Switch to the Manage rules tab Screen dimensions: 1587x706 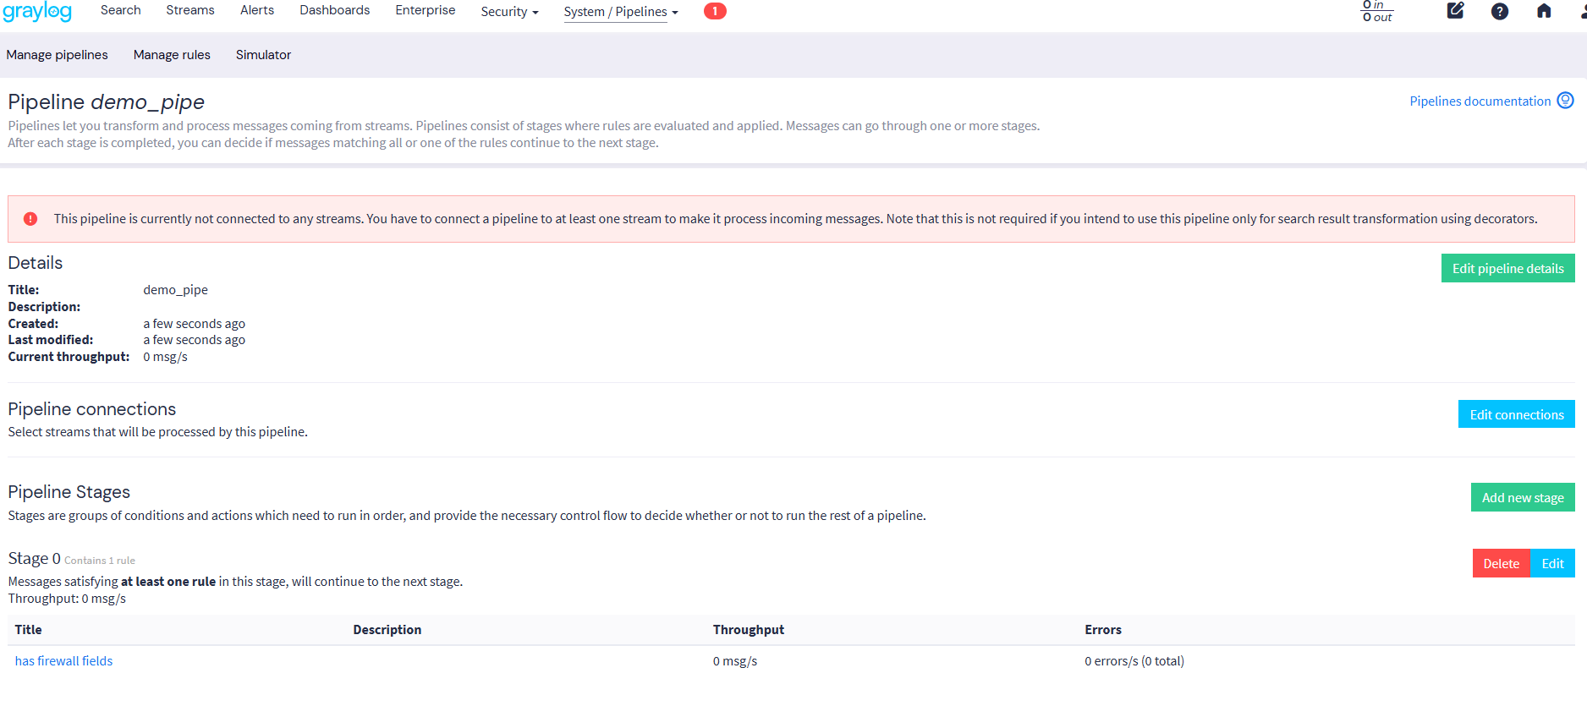172,55
